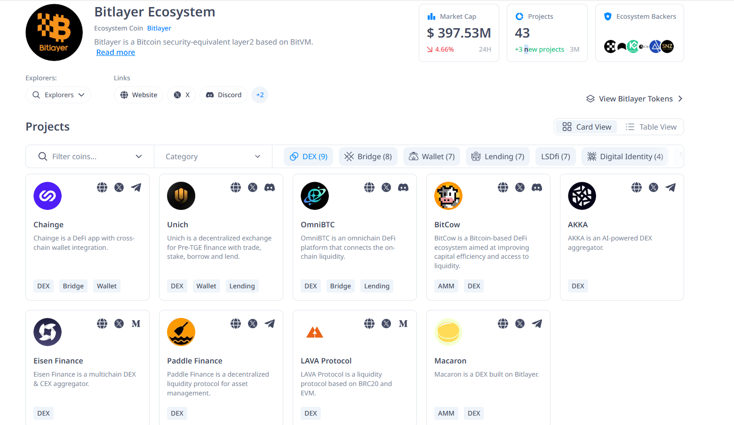The height and width of the screenshot is (425, 734).
Task: Click AKKA's Telegram icon
Action: [x=670, y=187]
